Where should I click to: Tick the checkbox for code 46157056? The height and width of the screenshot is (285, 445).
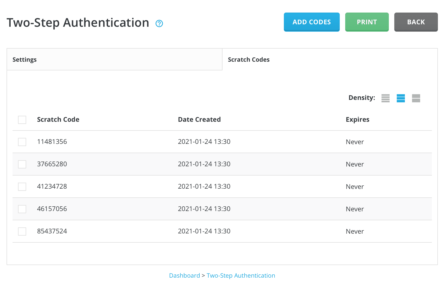click(22, 209)
